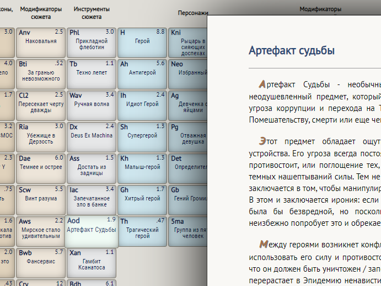Select the Gh Хитрый герой tile
The image size is (381, 286).
click(x=142, y=200)
